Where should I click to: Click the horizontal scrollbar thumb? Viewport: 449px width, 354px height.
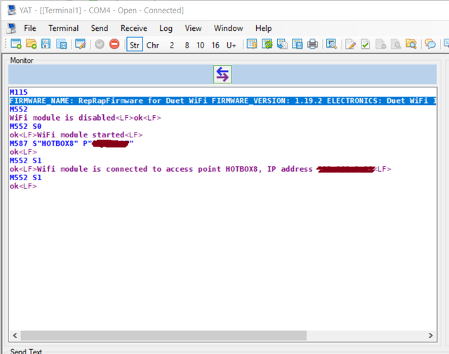(163, 335)
